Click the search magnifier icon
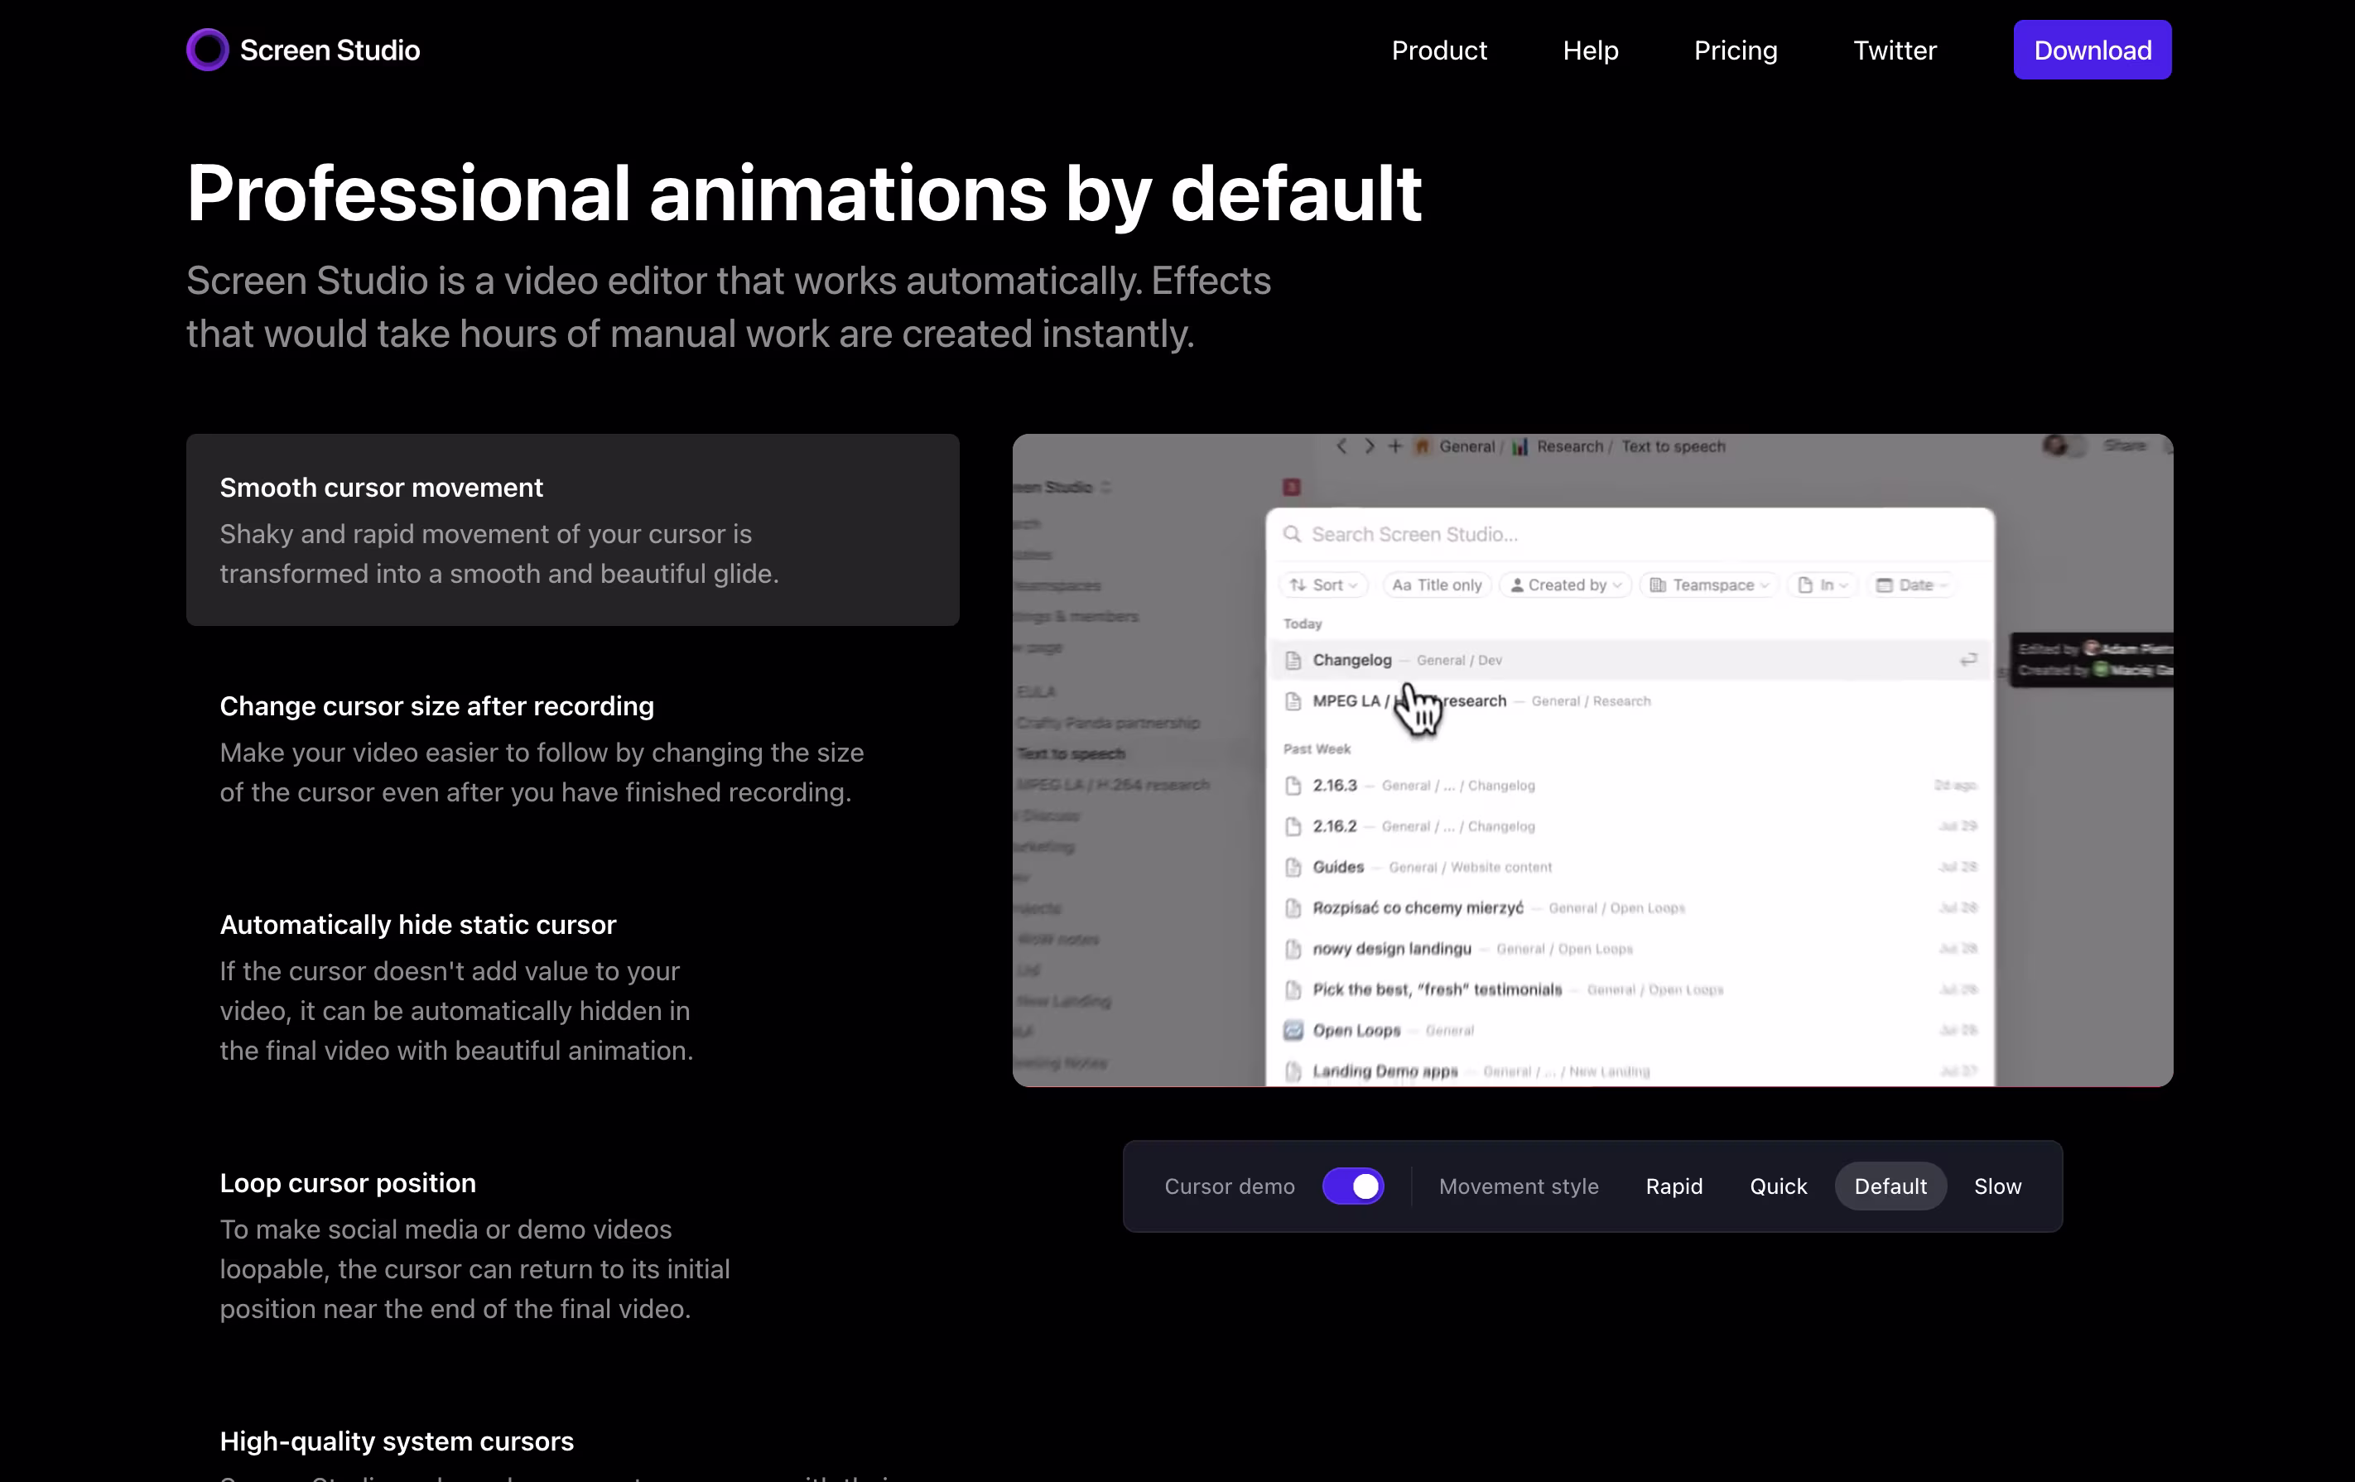 click(1293, 534)
